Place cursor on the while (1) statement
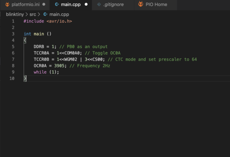The image size is (230, 157). click(x=46, y=72)
